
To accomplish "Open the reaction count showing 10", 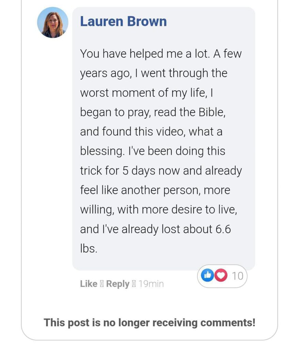I will (x=238, y=276).
